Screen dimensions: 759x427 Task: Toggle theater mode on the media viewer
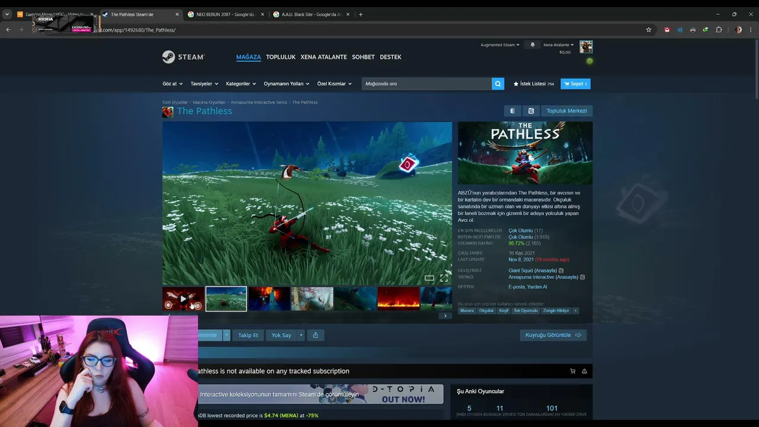click(x=429, y=278)
